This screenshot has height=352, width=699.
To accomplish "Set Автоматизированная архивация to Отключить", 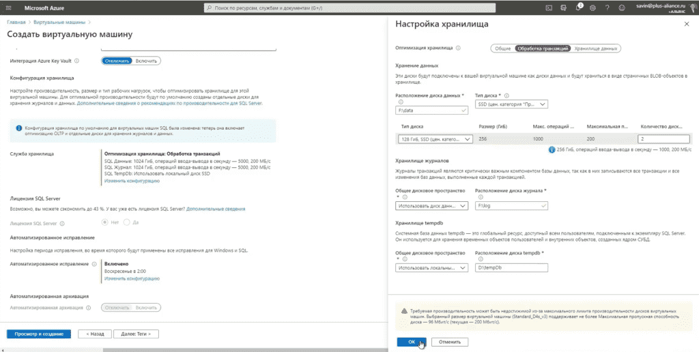I will [x=117, y=308].
